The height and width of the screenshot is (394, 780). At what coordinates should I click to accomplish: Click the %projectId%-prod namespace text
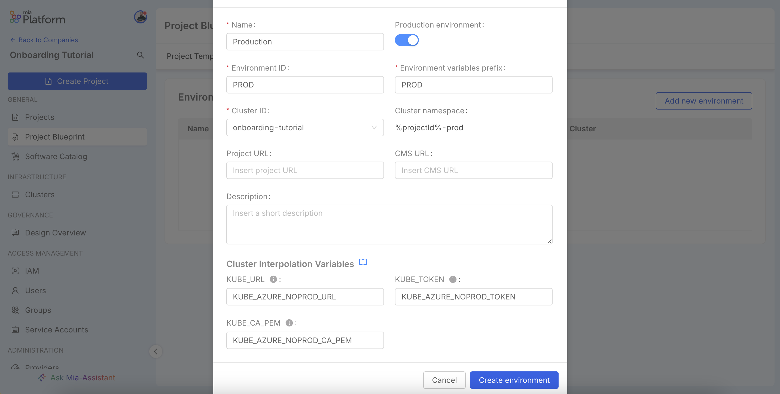click(429, 128)
